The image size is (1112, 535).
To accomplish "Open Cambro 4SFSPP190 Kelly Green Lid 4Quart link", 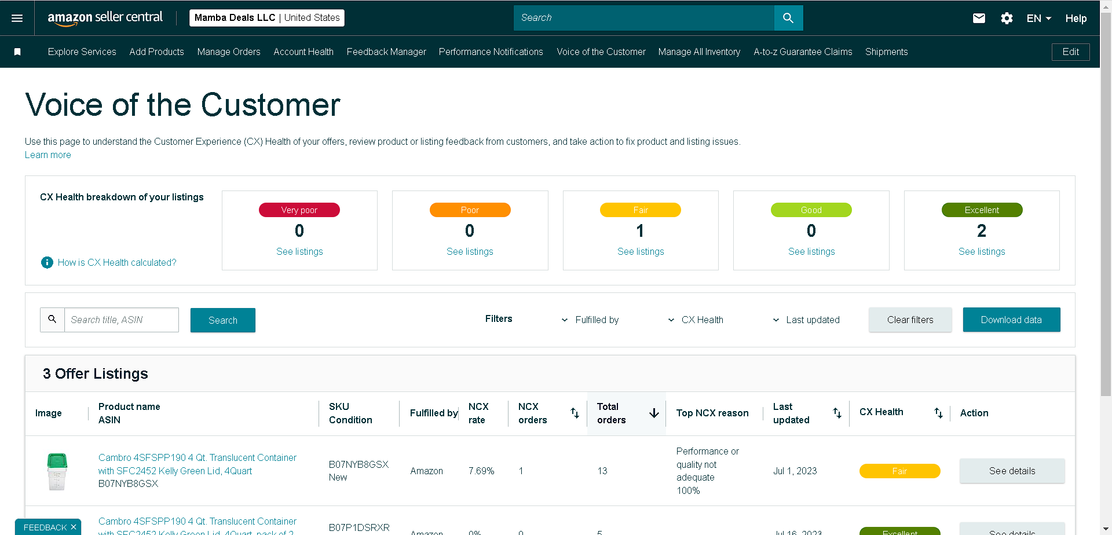I will click(197, 464).
